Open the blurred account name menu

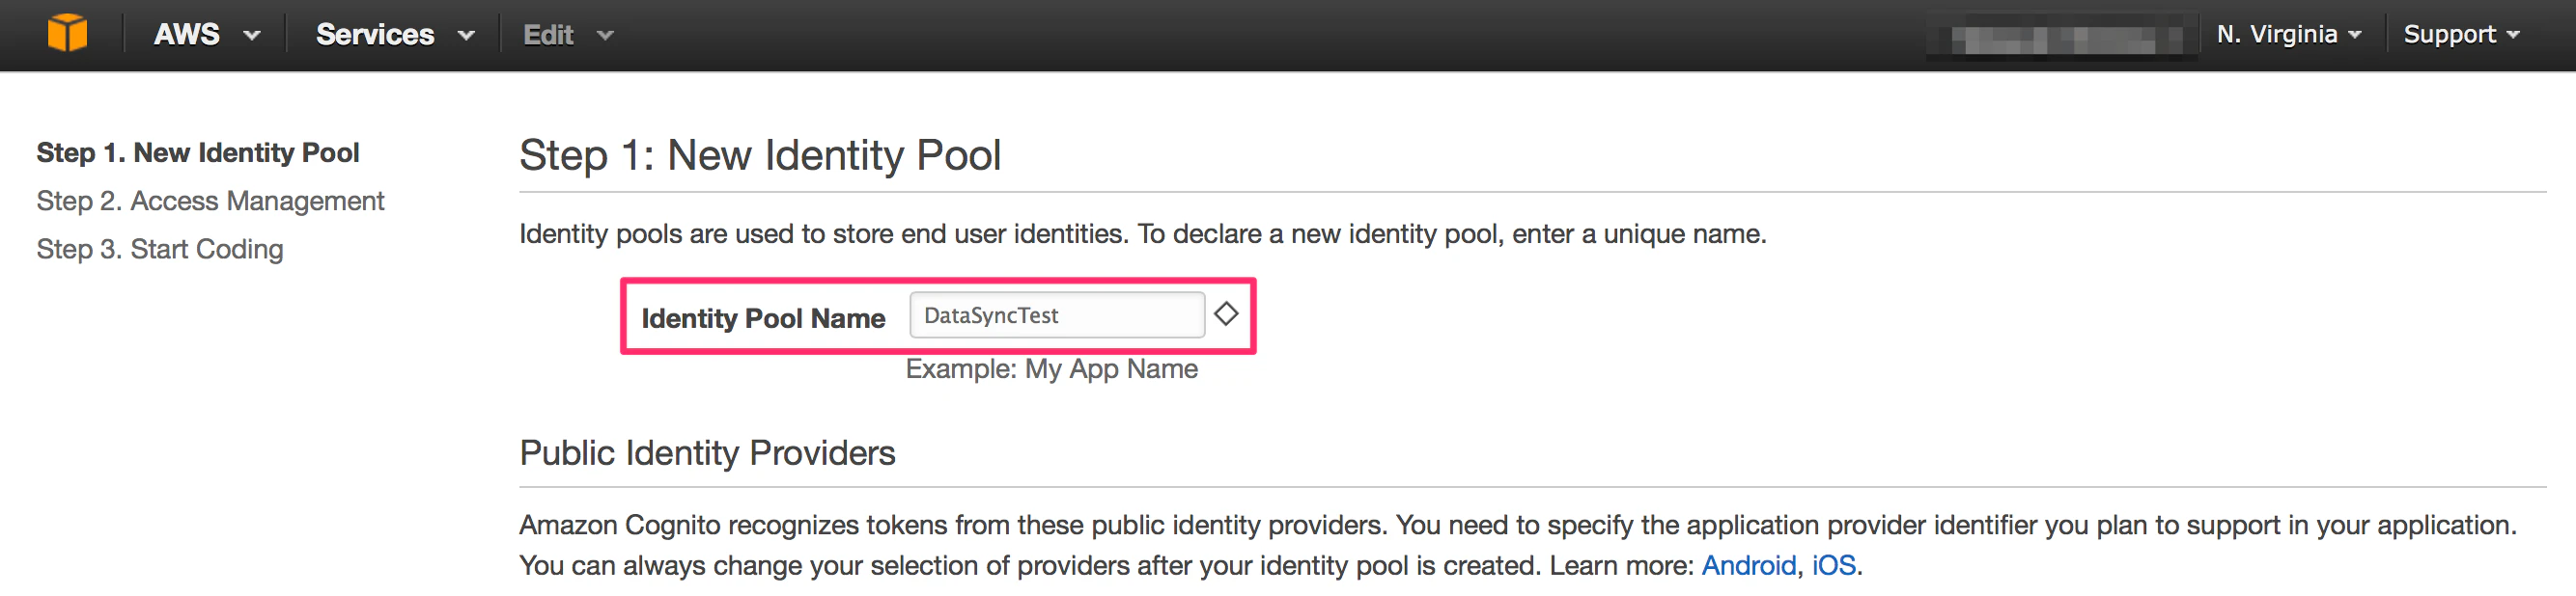pos(2062,38)
